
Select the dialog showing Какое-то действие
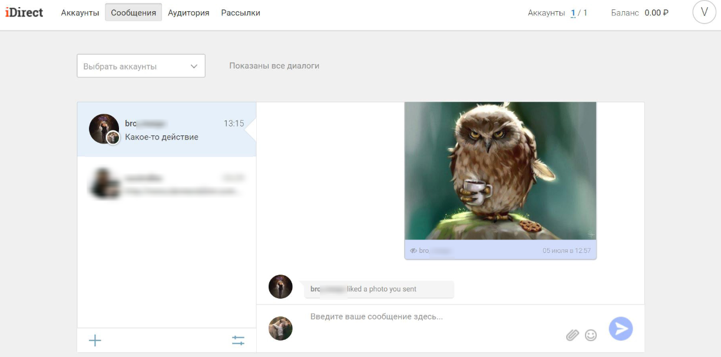pos(167,130)
